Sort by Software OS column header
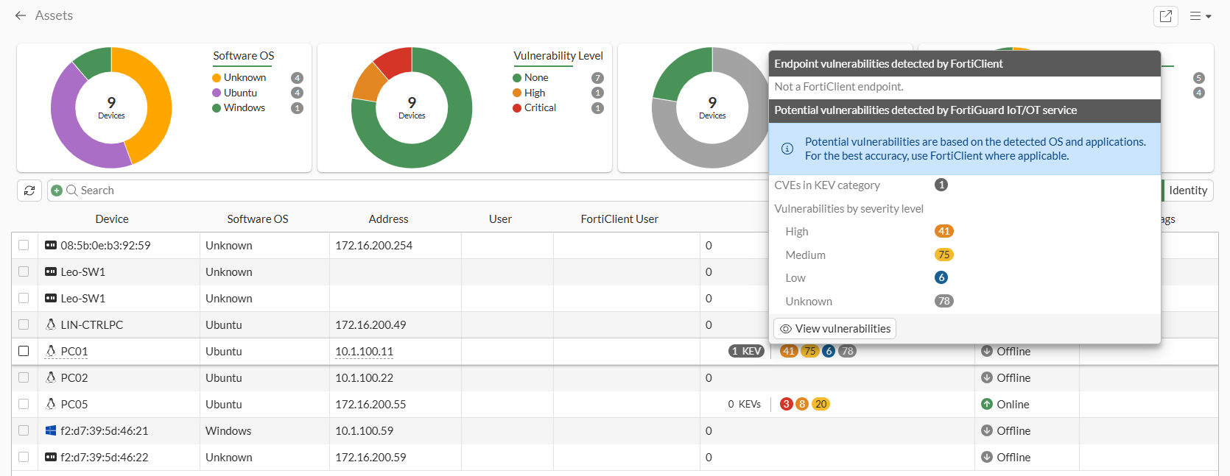Image resolution: width=1230 pixels, height=476 pixels. 257,219
